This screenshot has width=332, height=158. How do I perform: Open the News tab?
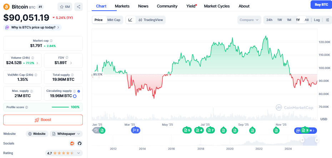pos(143,6)
